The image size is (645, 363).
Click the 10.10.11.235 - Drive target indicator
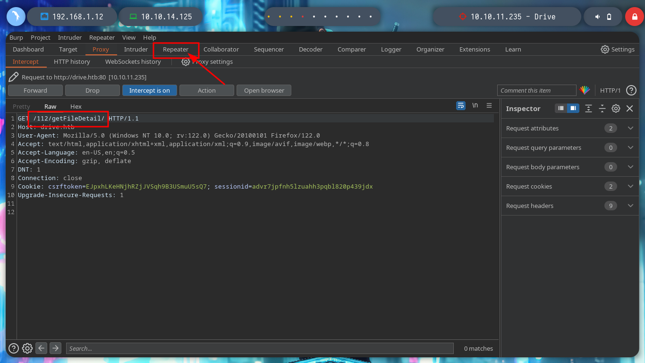pos(507,17)
